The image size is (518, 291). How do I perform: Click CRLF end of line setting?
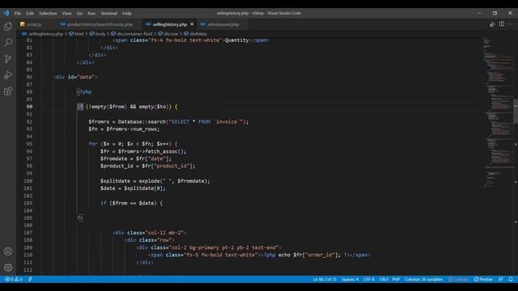384,279
